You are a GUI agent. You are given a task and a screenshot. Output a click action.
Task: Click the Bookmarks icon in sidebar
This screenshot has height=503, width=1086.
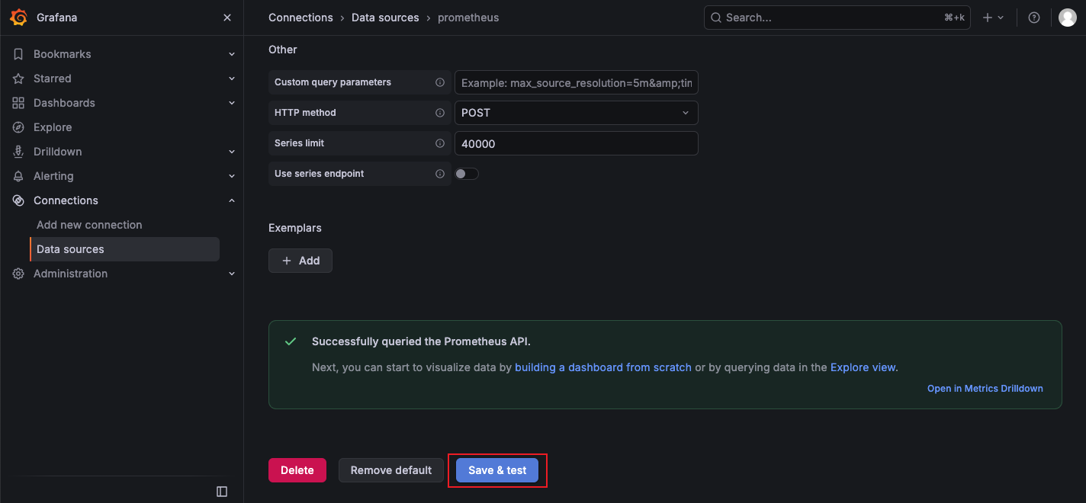click(18, 54)
